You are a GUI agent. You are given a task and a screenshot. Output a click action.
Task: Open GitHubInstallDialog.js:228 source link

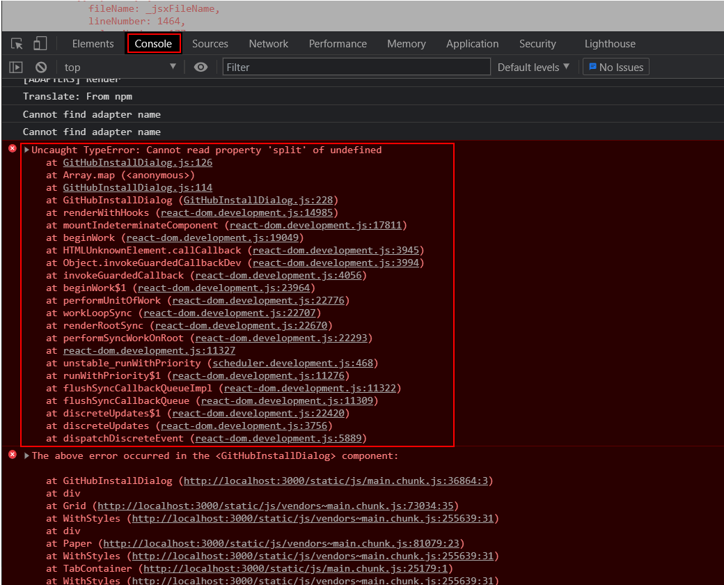coord(258,200)
